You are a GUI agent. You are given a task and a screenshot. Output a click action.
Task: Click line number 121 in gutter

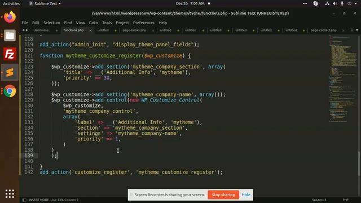pos(29,55)
